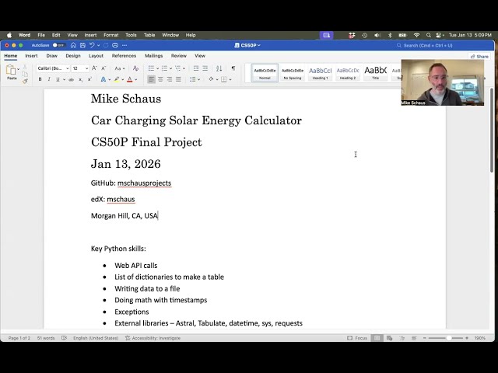Justify the text

click(x=178, y=79)
